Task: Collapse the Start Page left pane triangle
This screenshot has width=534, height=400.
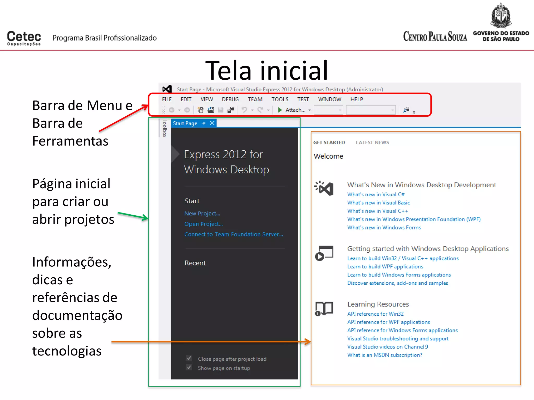Action: (x=175, y=154)
